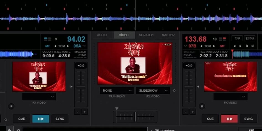Open right deck FX VÍDEO dropdown

click(x=230, y=97)
